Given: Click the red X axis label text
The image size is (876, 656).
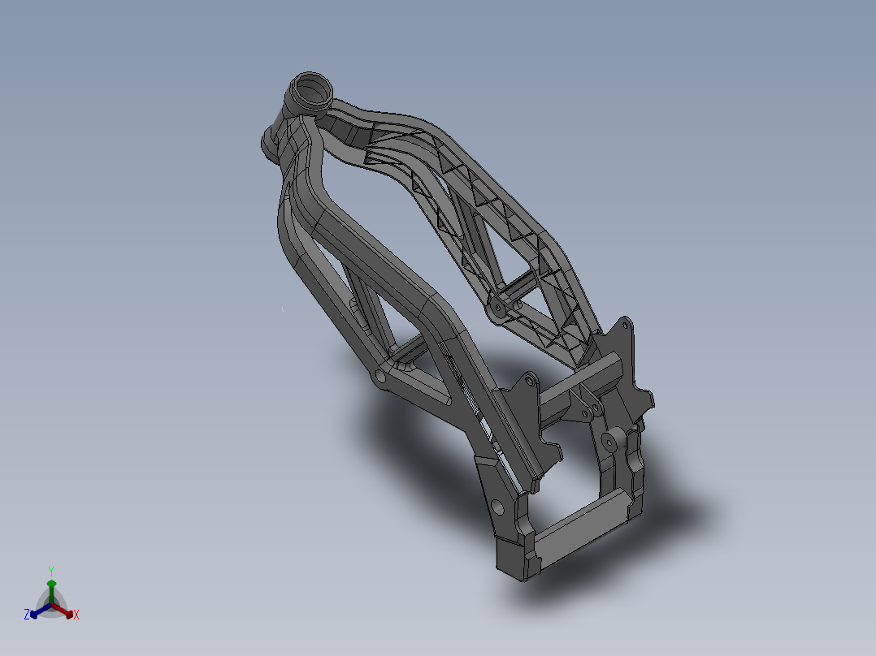Looking at the screenshot, I should [x=76, y=615].
